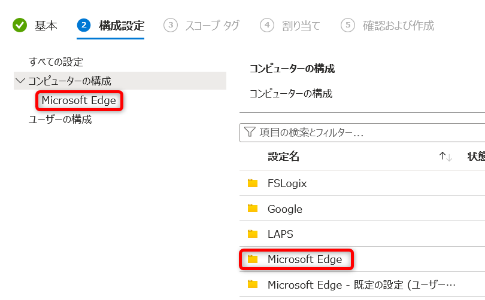The width and height of the screenshot is (485, 300).
Task: Click the filter funnel icon
Action: coord(250,133)
